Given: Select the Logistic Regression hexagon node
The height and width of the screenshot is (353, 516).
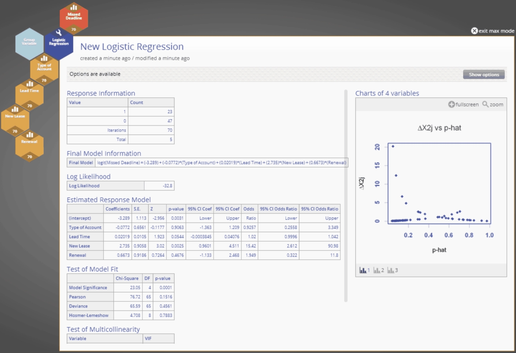Looking at the screenshot, I should point(59,43).
